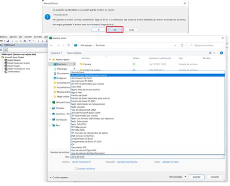Sort files by the Nombre column header
Viewport: 230px width, 186px height.
coord(86,58)
